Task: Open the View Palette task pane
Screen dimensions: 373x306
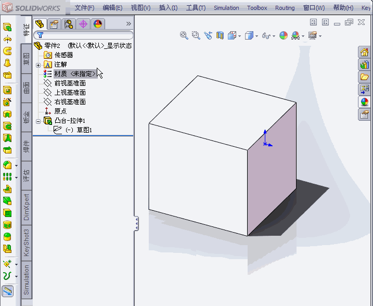Action: click(364, 90)
